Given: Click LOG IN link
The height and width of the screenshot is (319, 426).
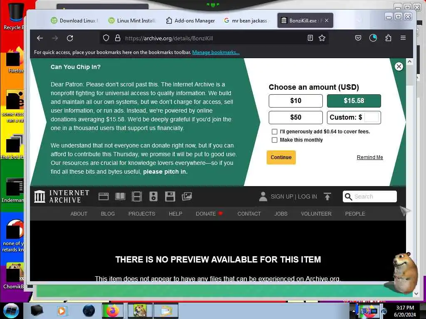Looking at the screenshot, I should point(307,196).
